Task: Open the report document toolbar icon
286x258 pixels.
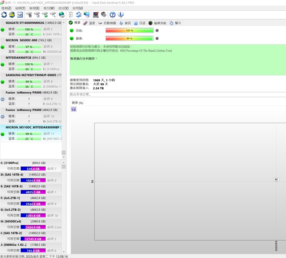Action: [x=71, y=15]
